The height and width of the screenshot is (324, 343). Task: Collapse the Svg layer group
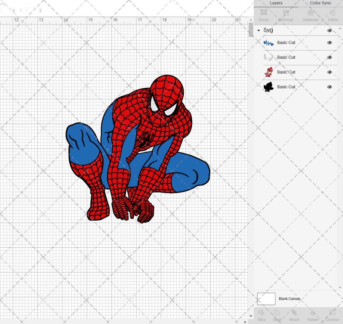coord(258,30)
